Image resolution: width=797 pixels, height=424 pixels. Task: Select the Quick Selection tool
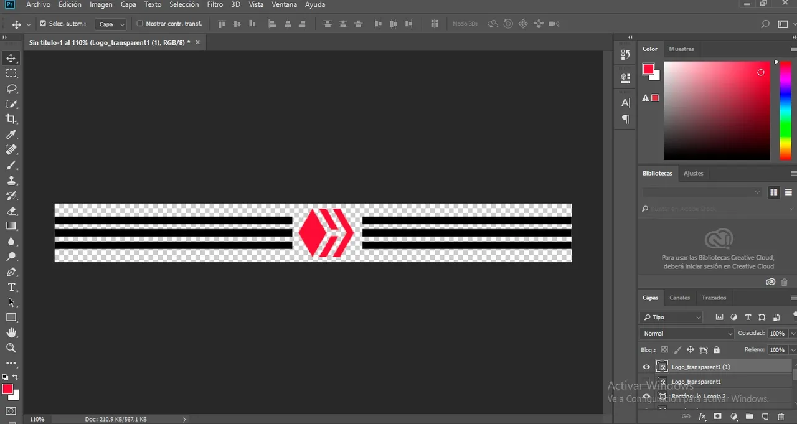pos(11,104)
